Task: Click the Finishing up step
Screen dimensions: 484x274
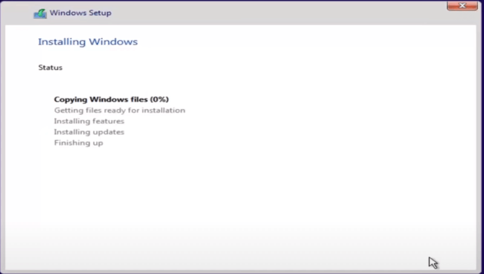Action: pos(79,143)
